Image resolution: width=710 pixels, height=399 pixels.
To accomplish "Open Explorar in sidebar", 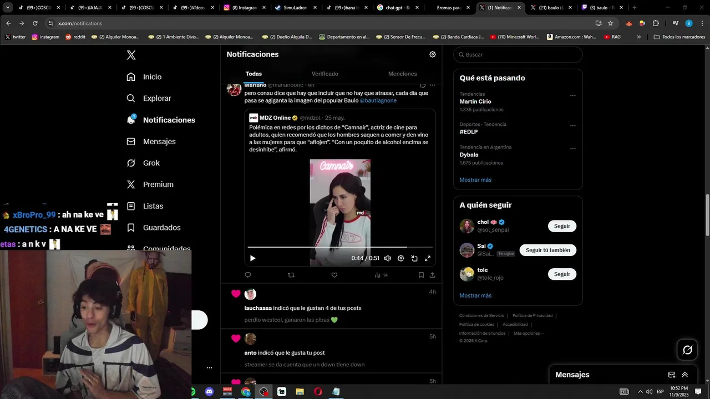I will [149, 98].
